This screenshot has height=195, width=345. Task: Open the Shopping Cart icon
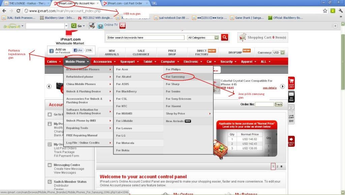243,37
